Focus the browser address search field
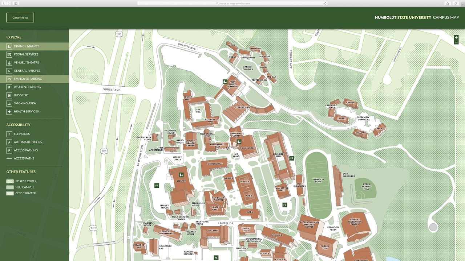Viewport: 465px width, 261px height. pos(232,3)
